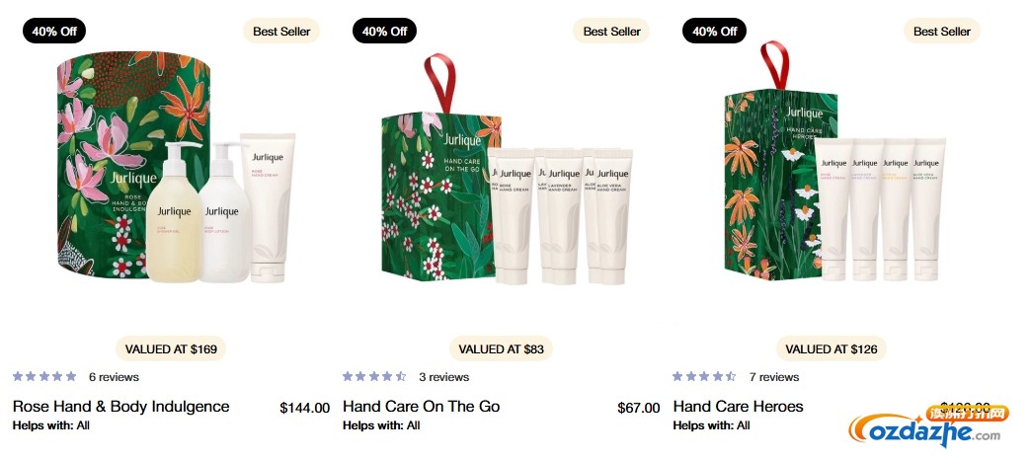
Task: Click the Valued at $83 label
Action: [501, 348]
